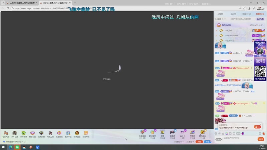Click the 发送 send button
The image size is (267, 150).
tap(261, 139)
